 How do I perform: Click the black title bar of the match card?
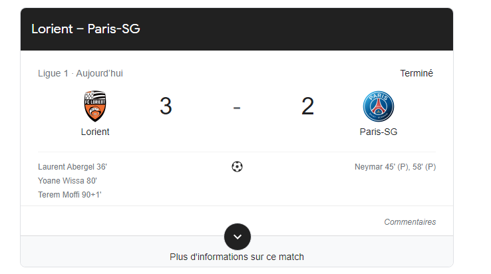point(299,29)
